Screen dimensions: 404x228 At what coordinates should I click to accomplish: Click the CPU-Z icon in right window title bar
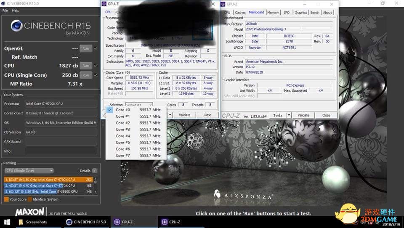pos(223,4)
